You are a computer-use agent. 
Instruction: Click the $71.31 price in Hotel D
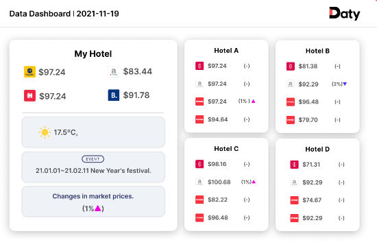(311, 165)
